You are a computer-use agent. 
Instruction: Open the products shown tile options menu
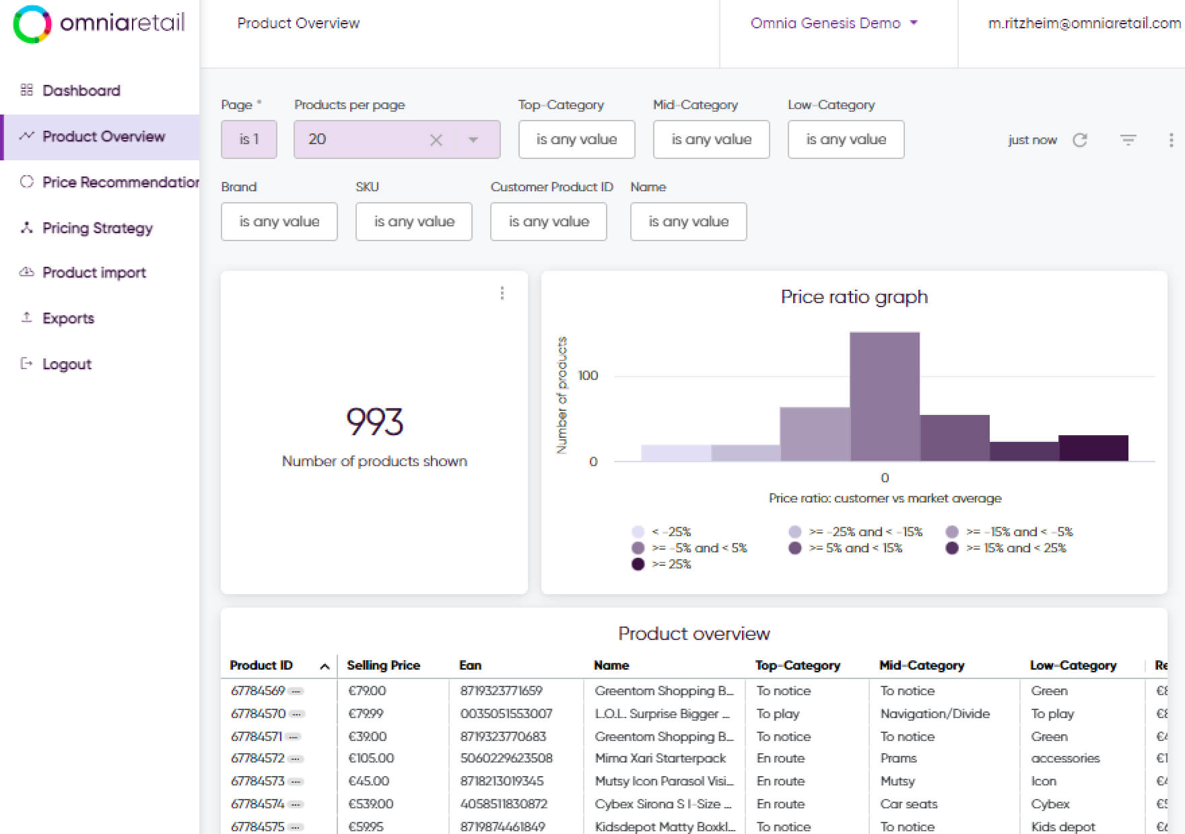coord(502,293)
